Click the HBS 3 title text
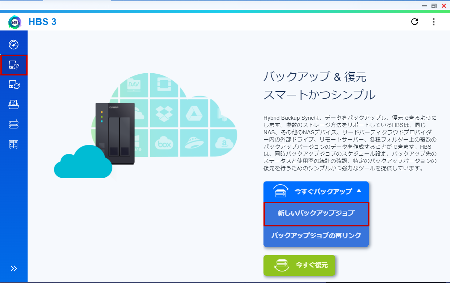 (42, 22)
